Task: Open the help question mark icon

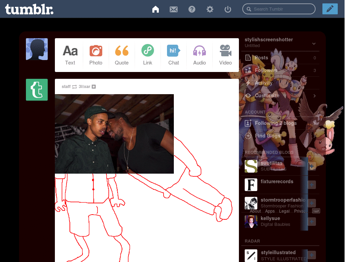Action: click(x=192, y=9)
